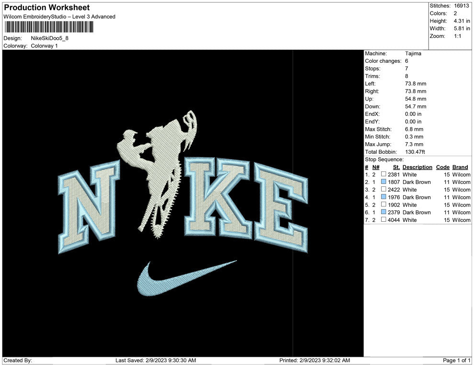Click the EndY value '0.00 in'

click(x=413, y=121)
